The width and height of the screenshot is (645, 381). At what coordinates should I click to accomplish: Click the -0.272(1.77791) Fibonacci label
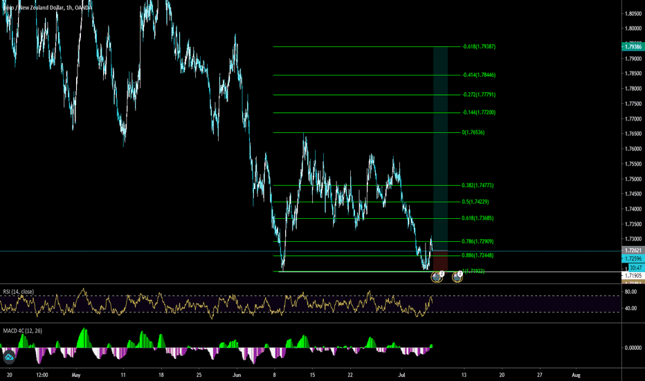[479, 95]
